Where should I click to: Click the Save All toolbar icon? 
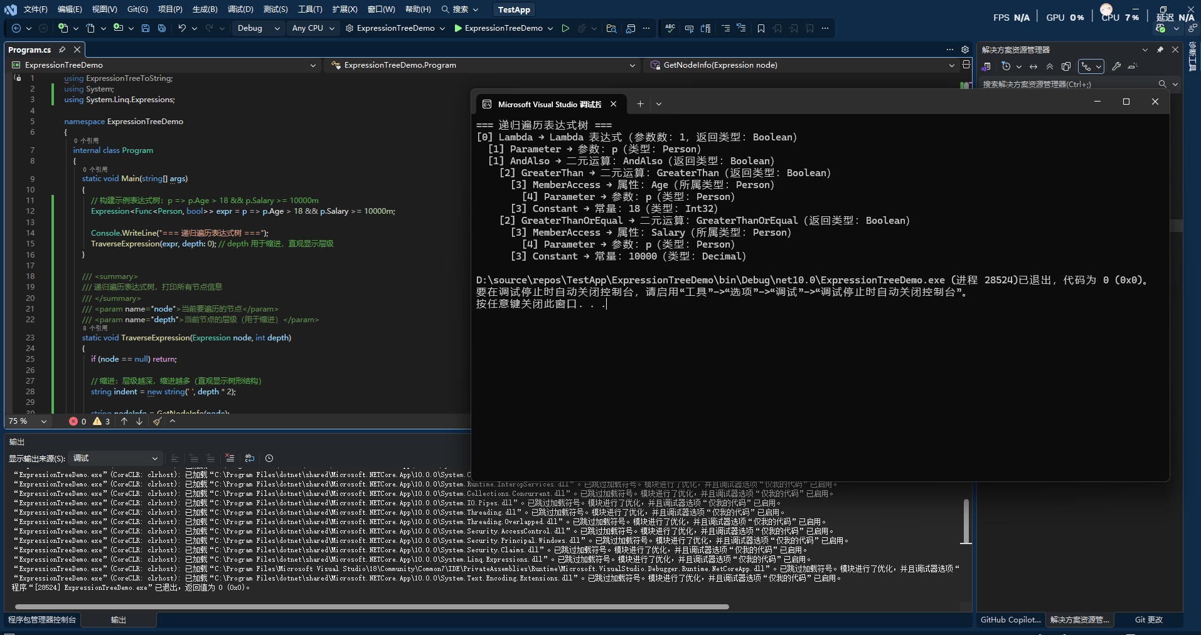point(162,28)
